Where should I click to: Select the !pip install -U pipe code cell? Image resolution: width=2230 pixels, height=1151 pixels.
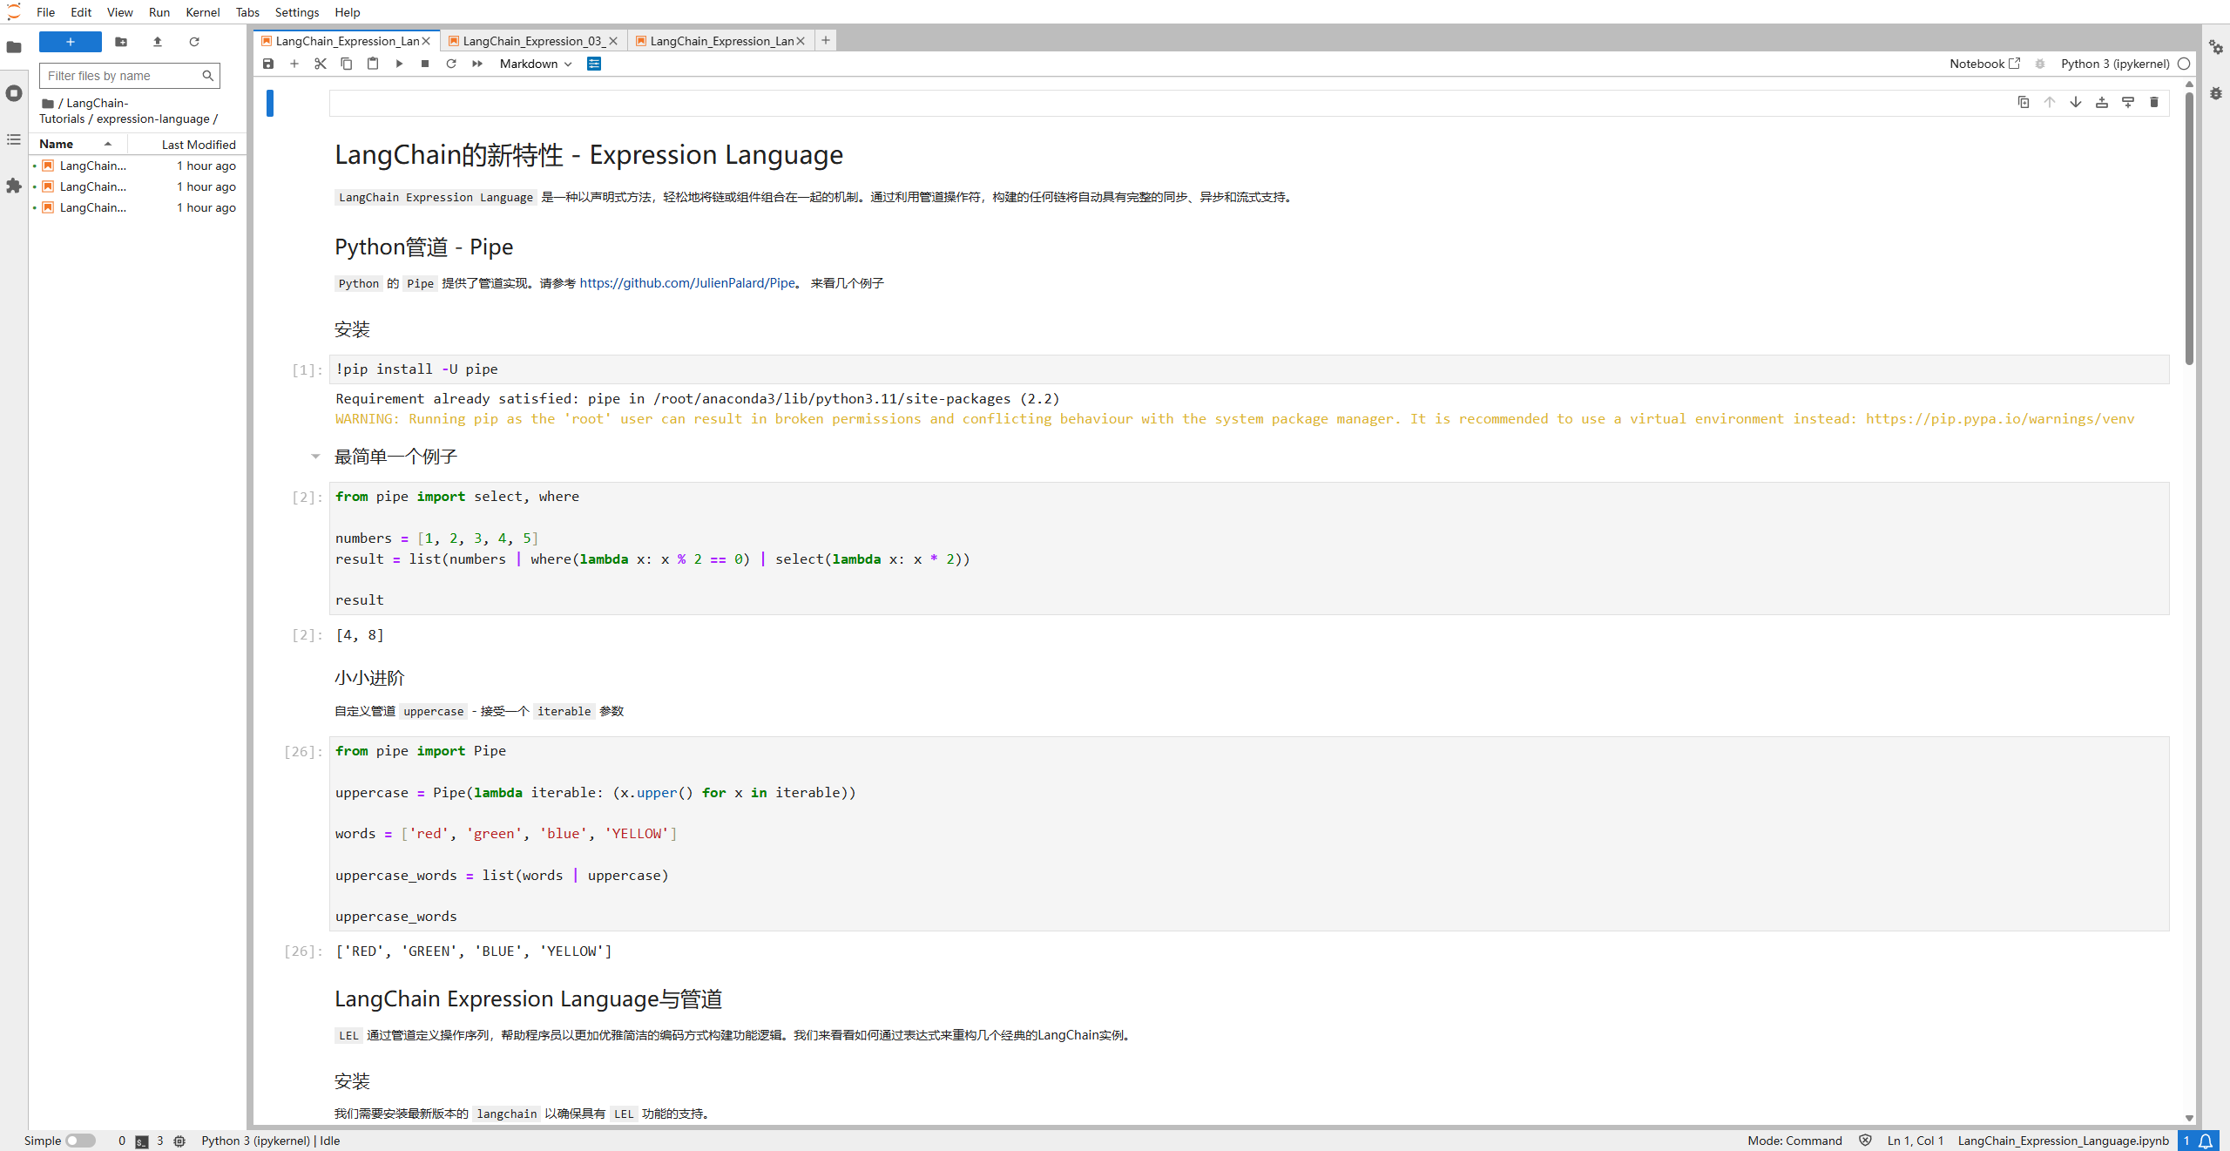point(1248,369)
